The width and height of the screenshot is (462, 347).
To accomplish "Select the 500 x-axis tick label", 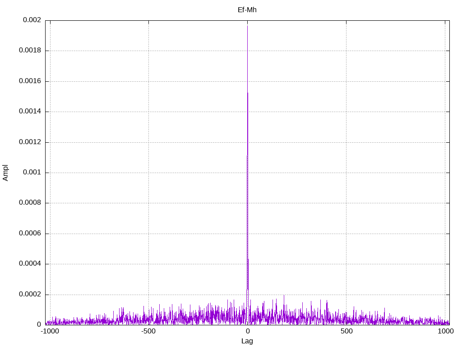I will (346, 332).
